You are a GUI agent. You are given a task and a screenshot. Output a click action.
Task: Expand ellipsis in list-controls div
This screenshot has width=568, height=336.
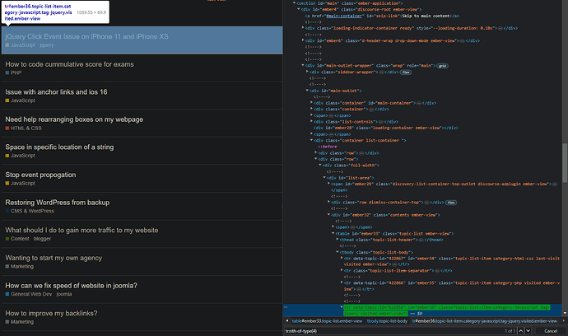(x=380, y=122)
